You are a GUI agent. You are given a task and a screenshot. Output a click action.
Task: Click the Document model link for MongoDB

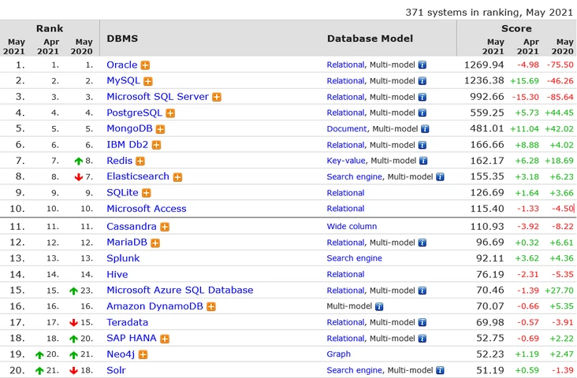(x=347, y=129)
